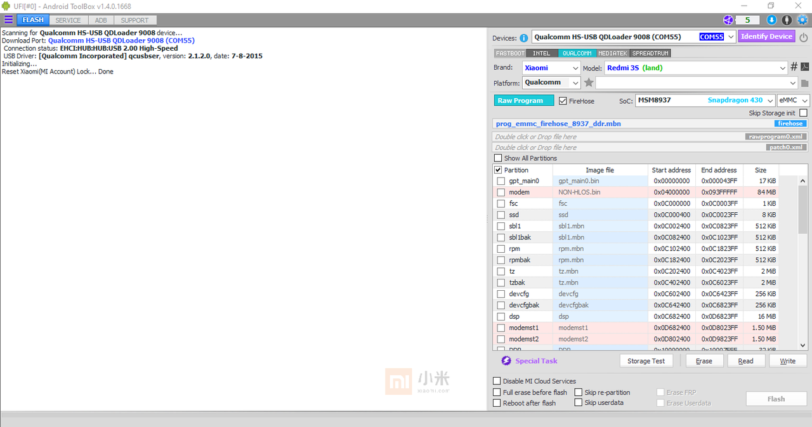Check the tz partition checkbox
This screenshot has width=812, height=427.
click(501, 271)
